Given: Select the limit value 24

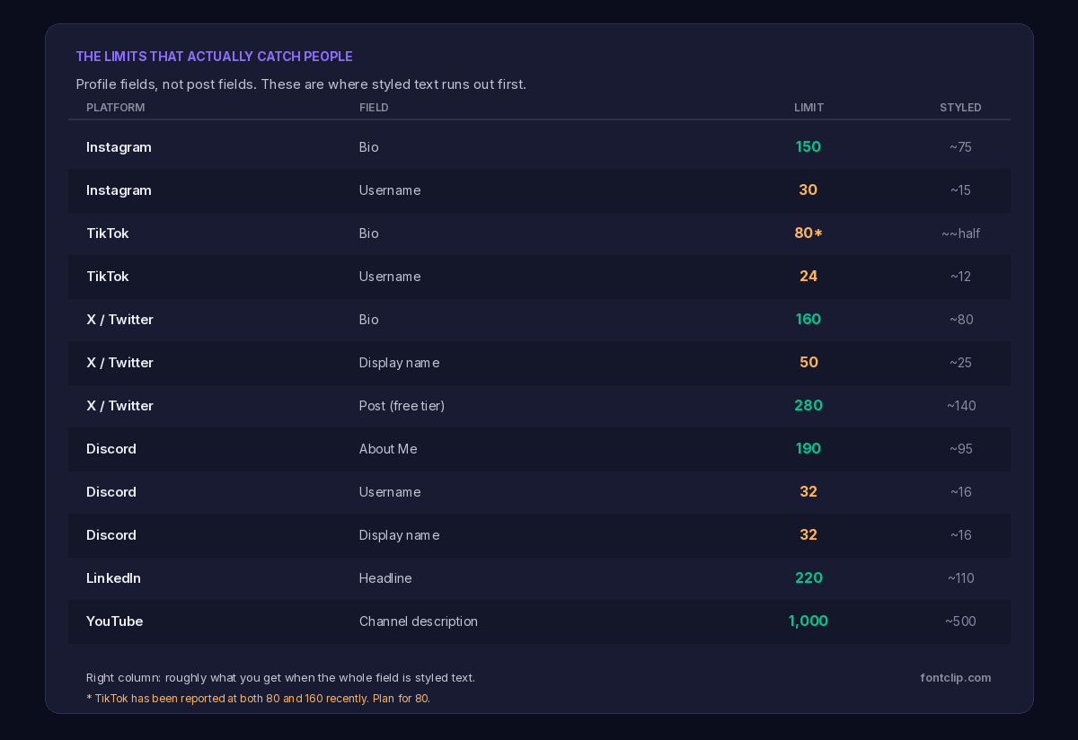Looking at the screenshot, I should 808,276.
